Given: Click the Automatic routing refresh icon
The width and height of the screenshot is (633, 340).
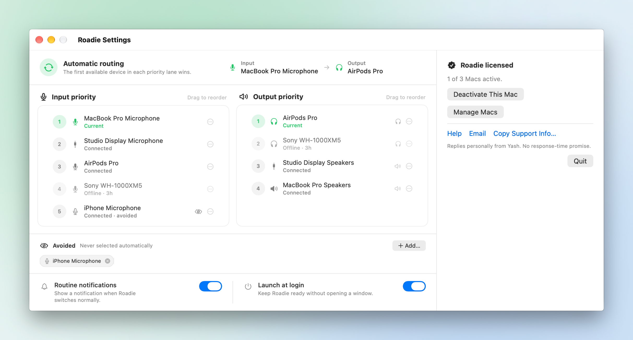Looking at the screenshot, I should point(49,68).
